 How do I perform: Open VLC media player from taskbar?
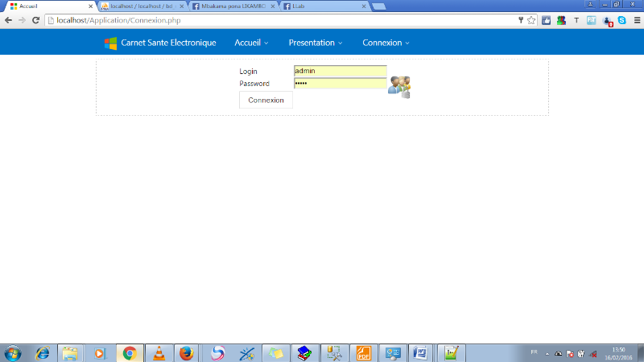tap(159, 353)
